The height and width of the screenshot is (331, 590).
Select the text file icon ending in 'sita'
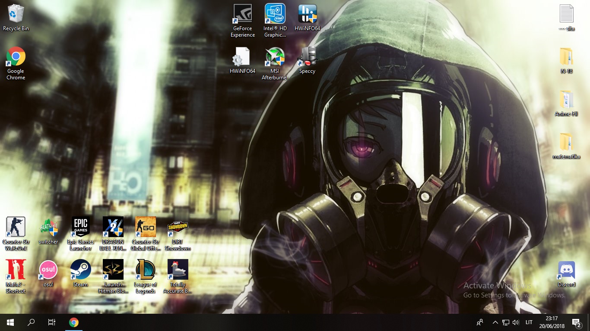coord(567,17)
